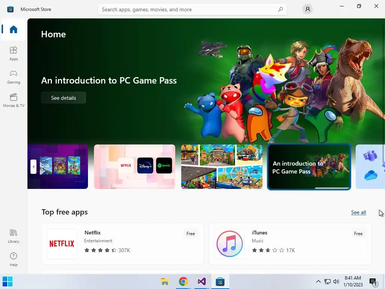This screenshot has width=385, height=289.
Task: Open the Netflix app title
Action: [x=92, y=233]
